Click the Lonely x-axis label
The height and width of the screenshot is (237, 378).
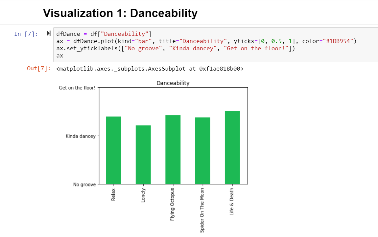(143, 195)
